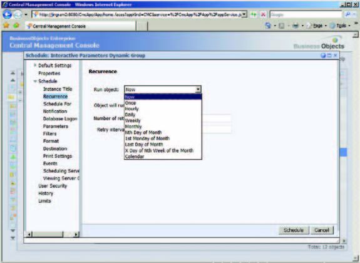Select Instance Title in the tree

(58, 89)
